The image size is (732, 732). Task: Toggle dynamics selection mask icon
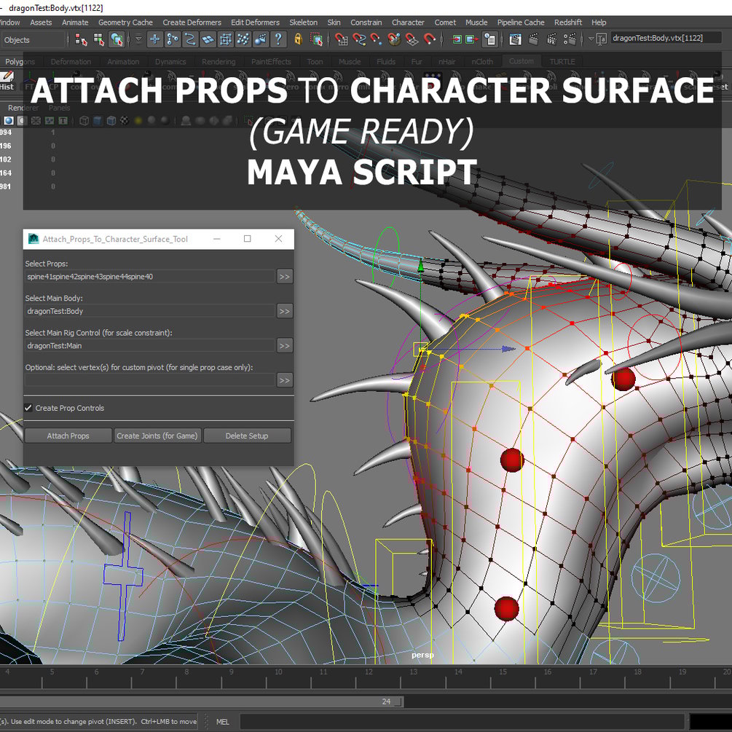[243, 40]
